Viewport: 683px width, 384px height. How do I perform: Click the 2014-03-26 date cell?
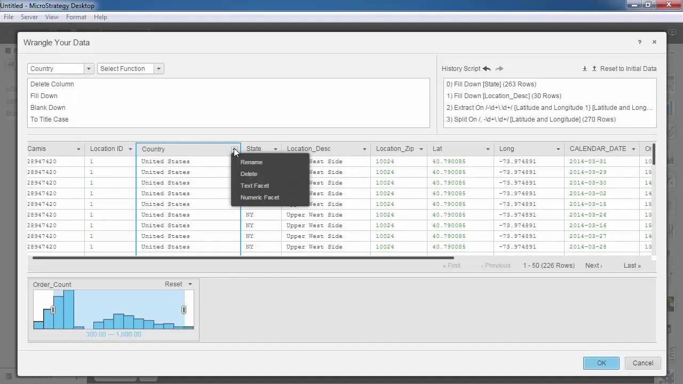587,215
